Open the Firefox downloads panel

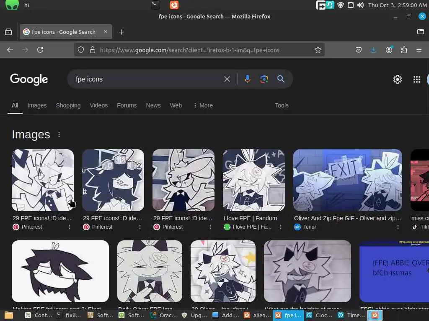(373, 50)
